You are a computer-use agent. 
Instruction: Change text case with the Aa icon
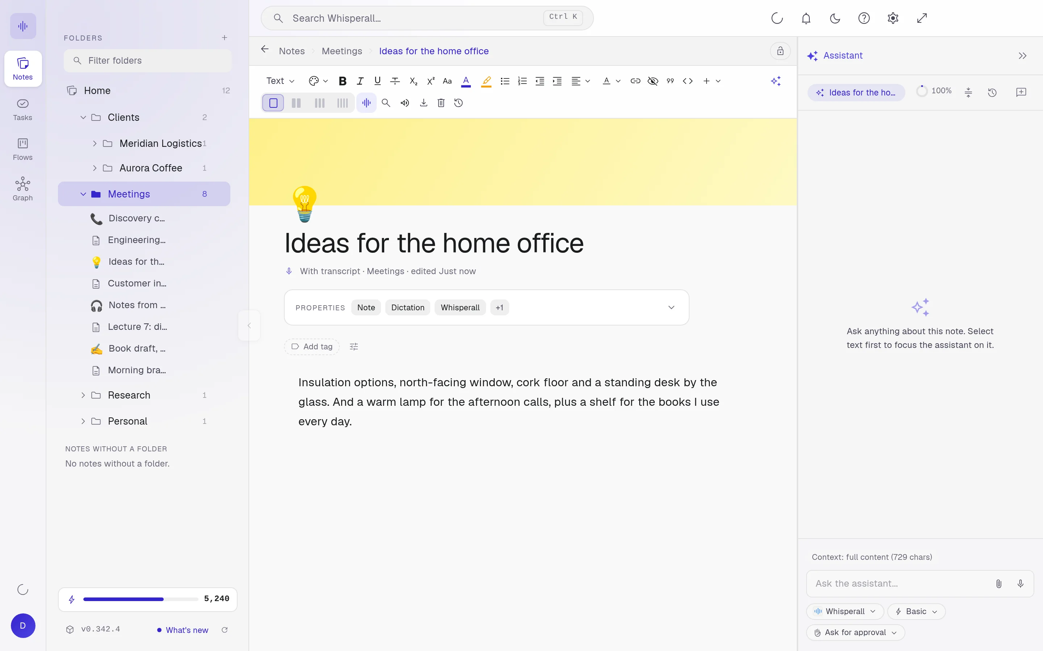pos(447,81)
